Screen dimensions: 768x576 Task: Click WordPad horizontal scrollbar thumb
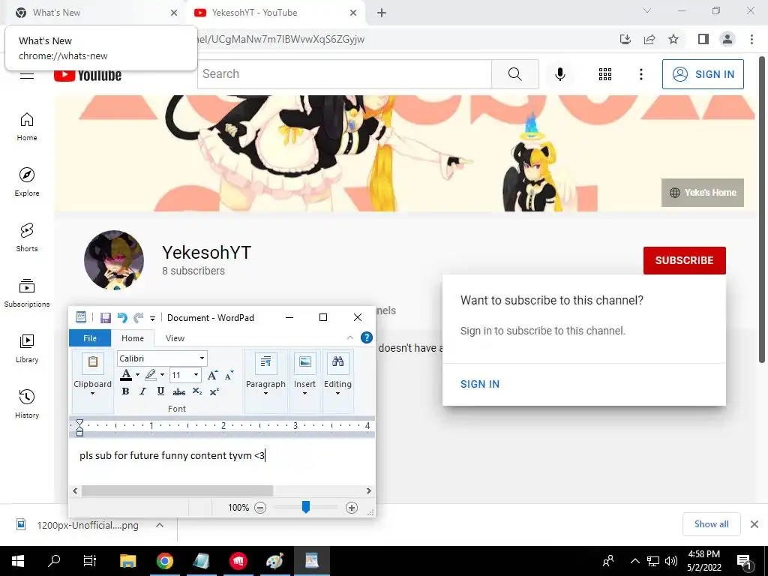(177, 490)
